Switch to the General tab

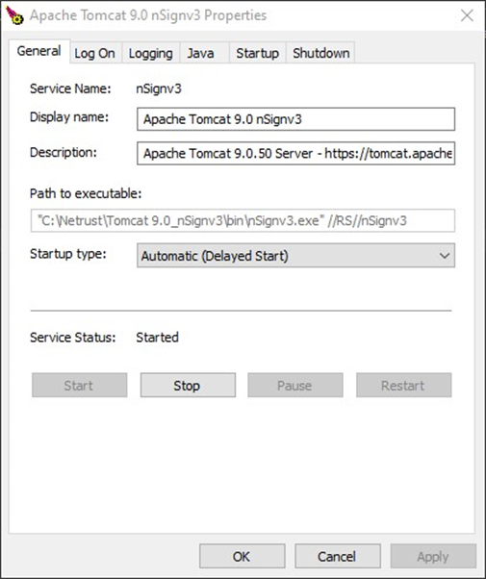tap(39, 51)
